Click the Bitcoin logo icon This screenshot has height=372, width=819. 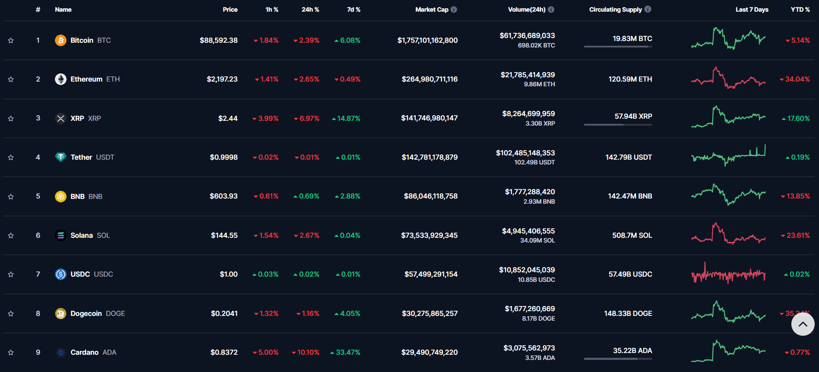[61, 40]
